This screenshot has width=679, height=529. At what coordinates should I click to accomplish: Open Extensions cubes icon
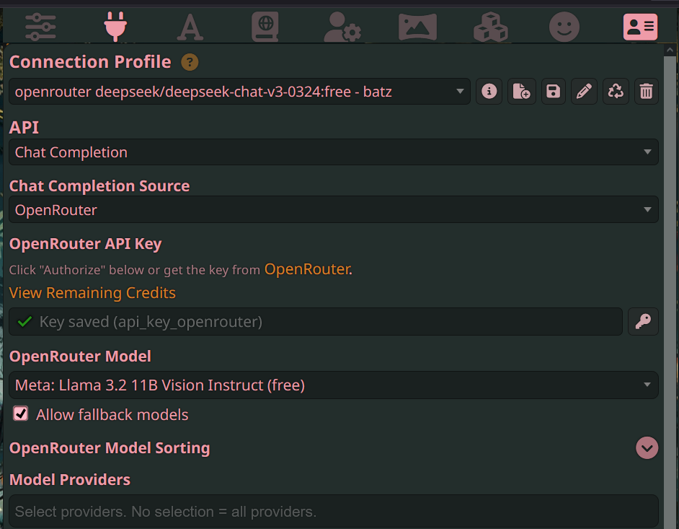491,27
